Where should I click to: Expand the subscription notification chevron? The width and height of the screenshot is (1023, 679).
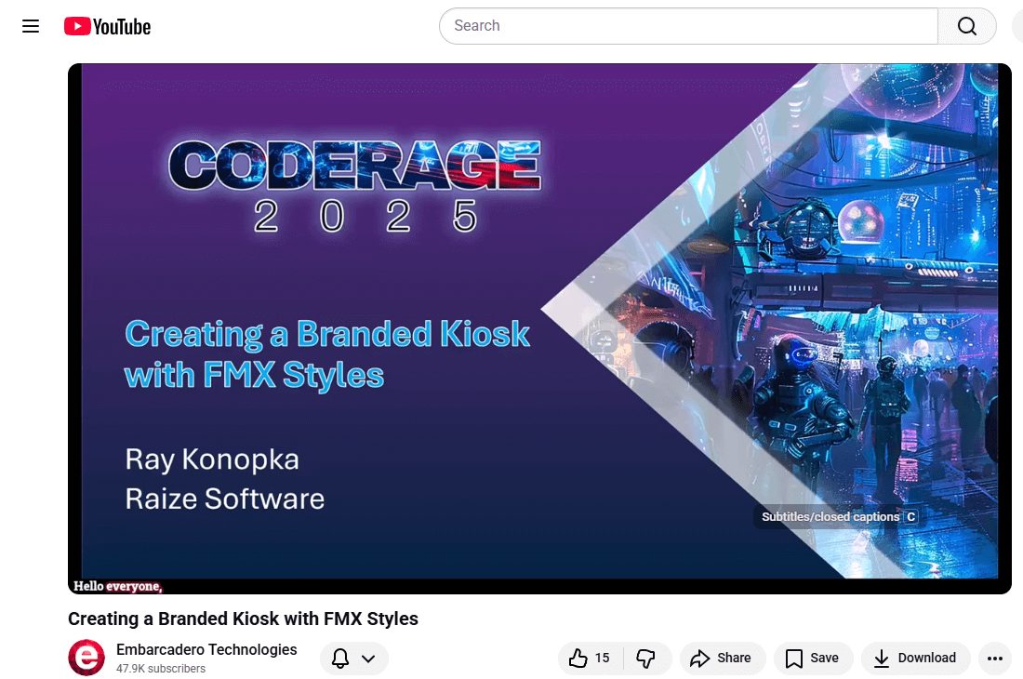[x=368, y=659]
